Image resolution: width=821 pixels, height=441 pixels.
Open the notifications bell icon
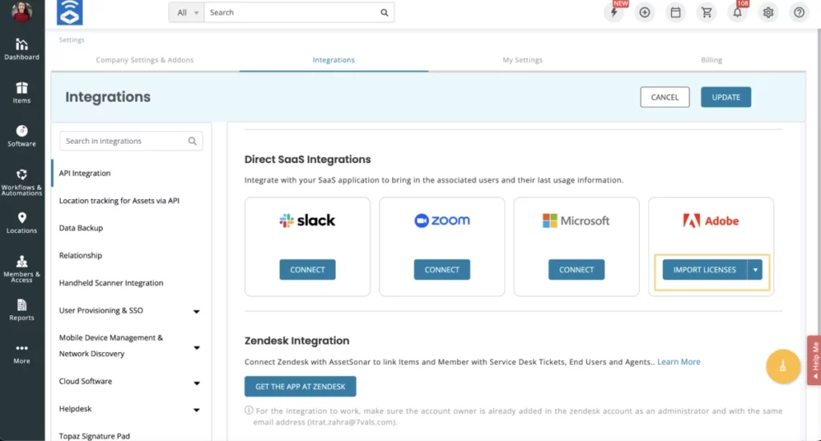[738, 12]
